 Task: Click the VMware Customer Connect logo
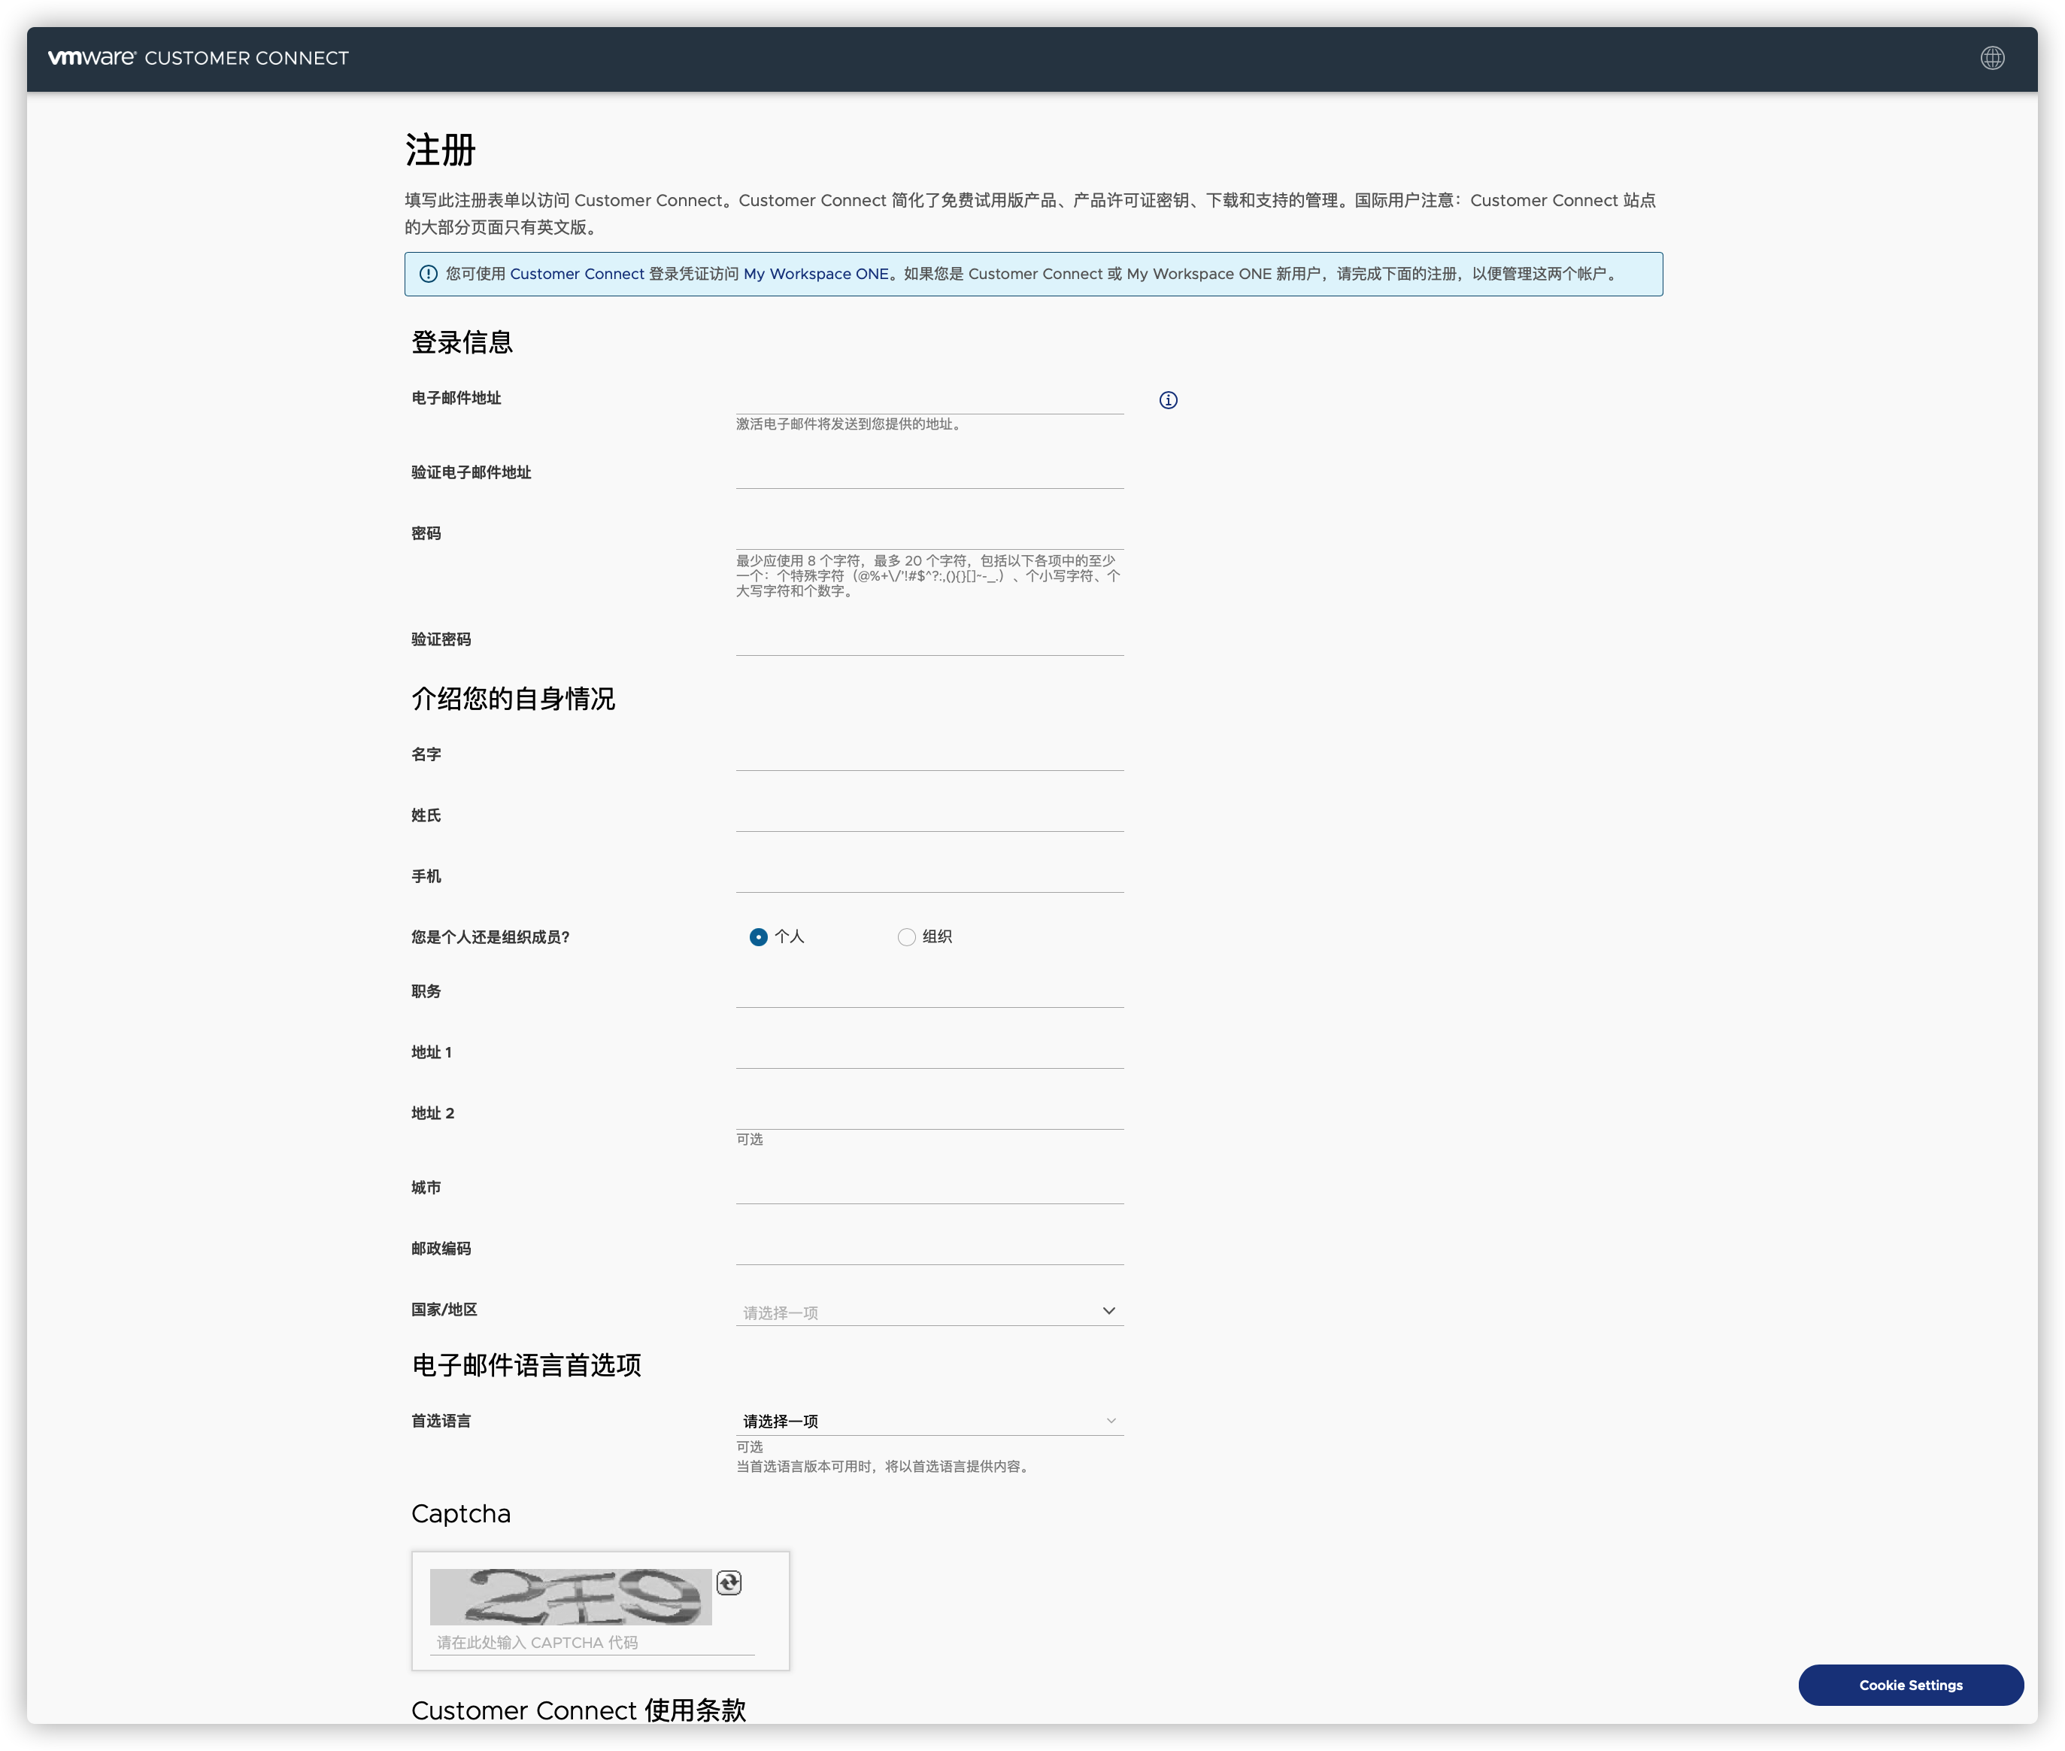point(199,58)
